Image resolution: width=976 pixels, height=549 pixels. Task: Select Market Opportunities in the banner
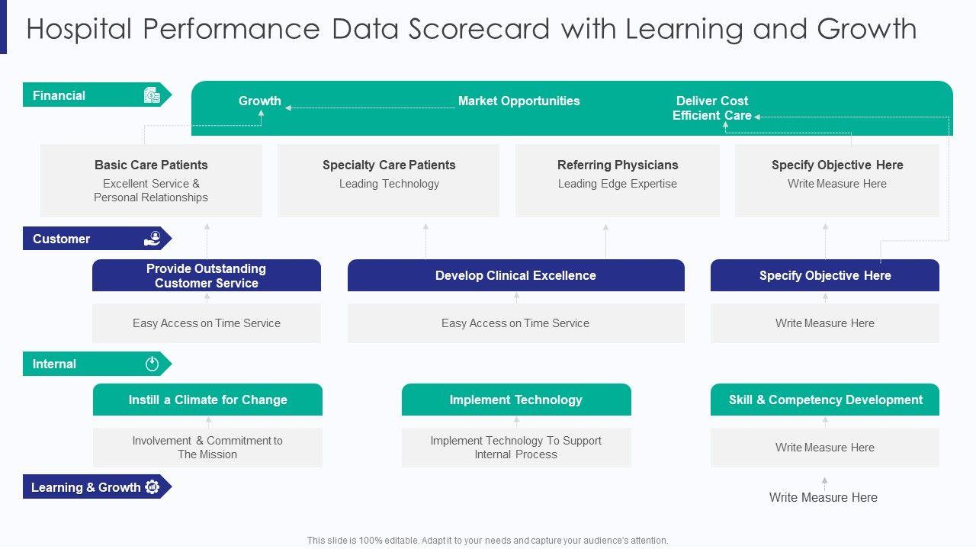[518, 101]
